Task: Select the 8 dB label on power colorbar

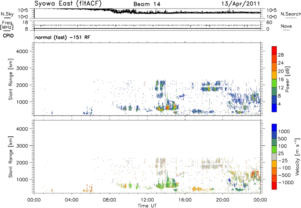Action: pyautogui.click(x=279, y=96)
